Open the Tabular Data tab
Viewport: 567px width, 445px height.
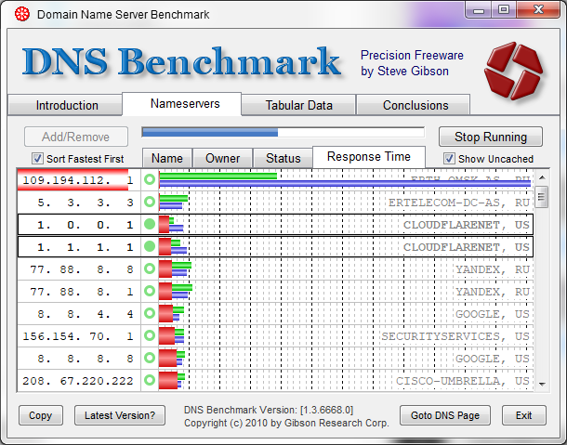tap(298, 105)
